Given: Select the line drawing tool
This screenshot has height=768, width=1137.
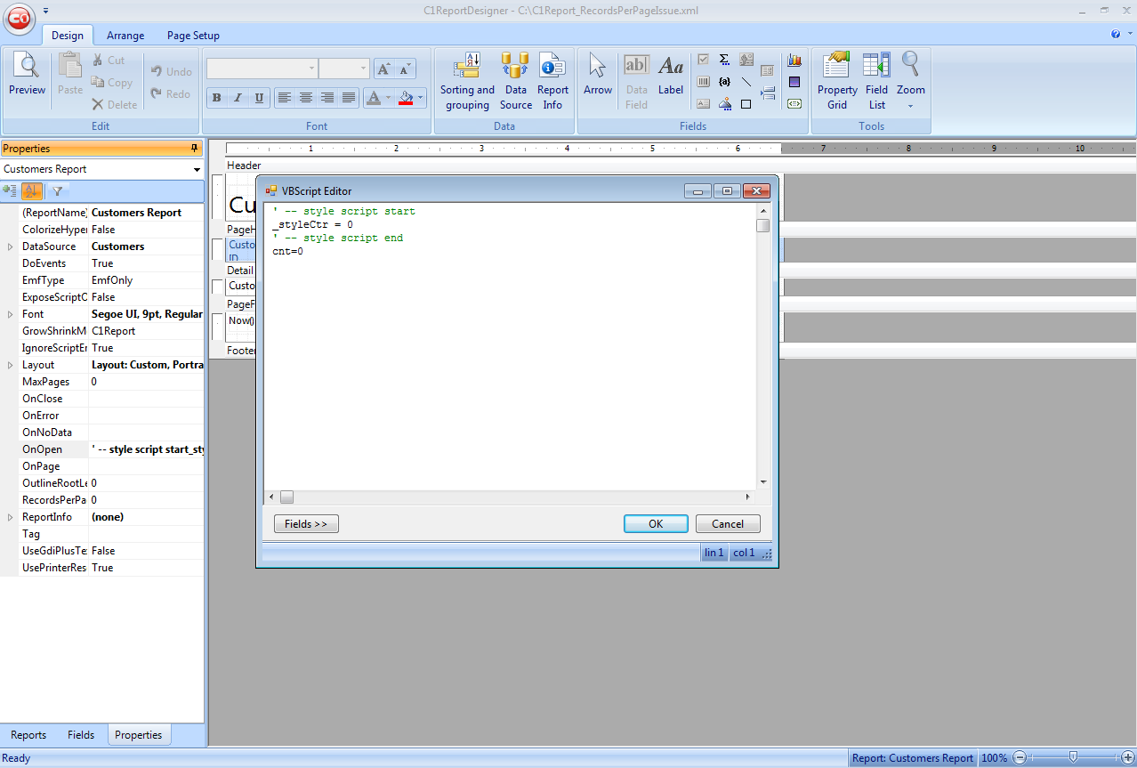Looking at the screenshot, I should tap(746, 82).
